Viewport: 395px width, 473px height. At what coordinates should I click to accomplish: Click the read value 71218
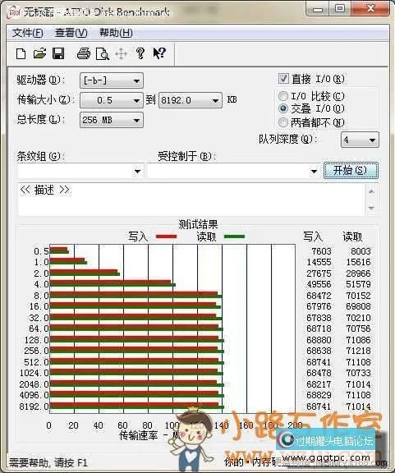(x=358, y=351)
